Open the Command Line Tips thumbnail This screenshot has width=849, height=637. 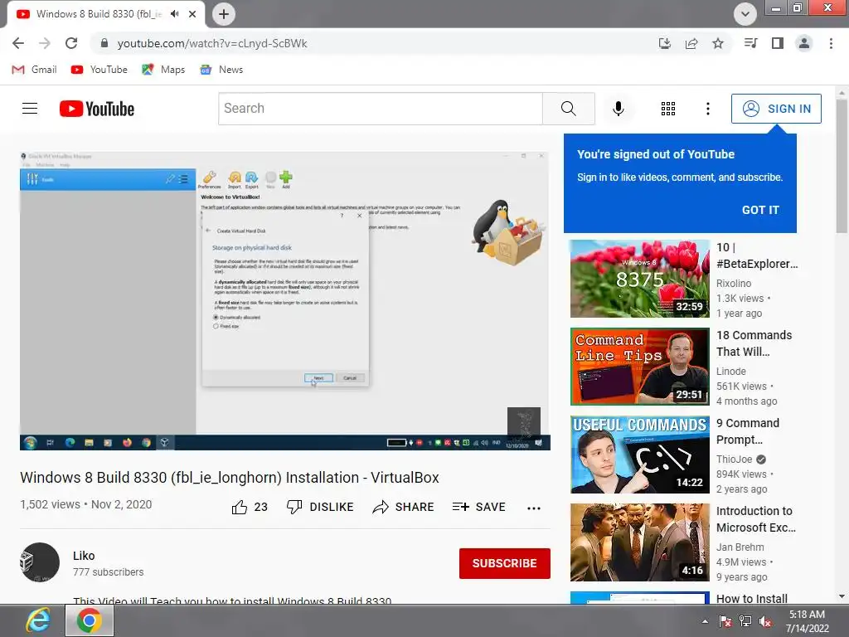[x=640, y=366]
